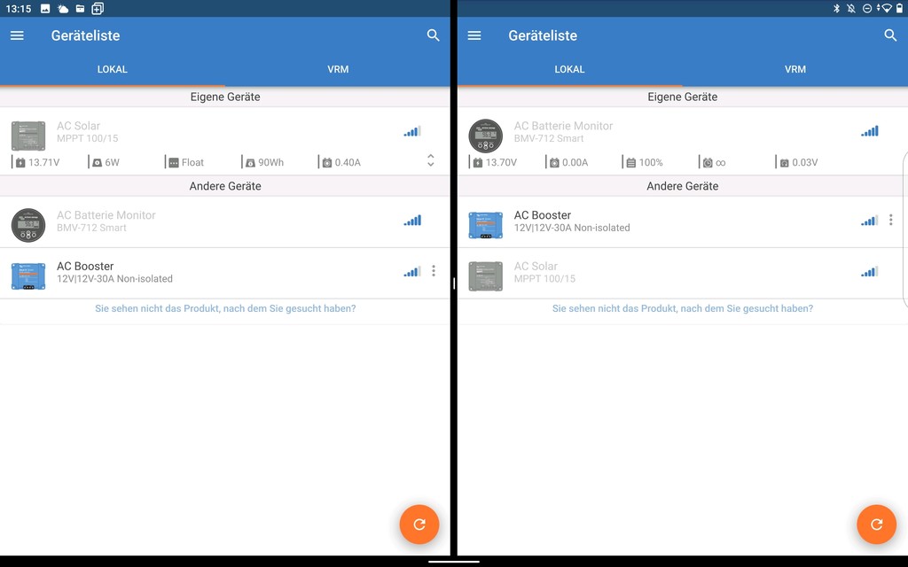Select AC Solar name in right window

tap(536, 266)
